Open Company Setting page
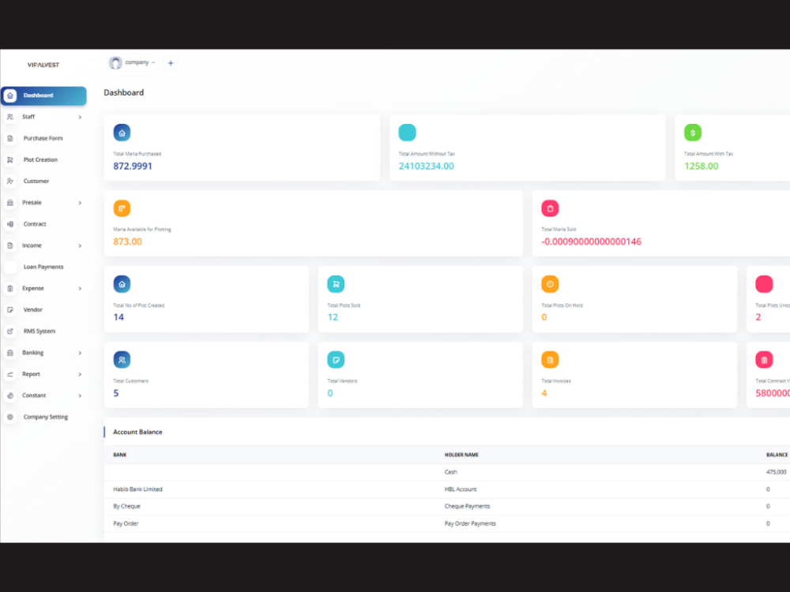The image size is (790, 592). pyautogui.click(x=45, y=417)
